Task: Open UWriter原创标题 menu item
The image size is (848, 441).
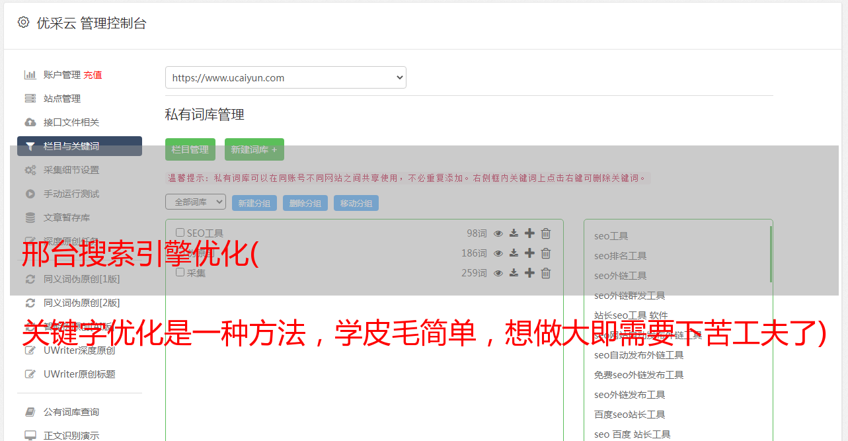Action: (x=79, y=374)
